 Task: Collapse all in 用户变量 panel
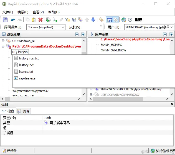point(165,34)
